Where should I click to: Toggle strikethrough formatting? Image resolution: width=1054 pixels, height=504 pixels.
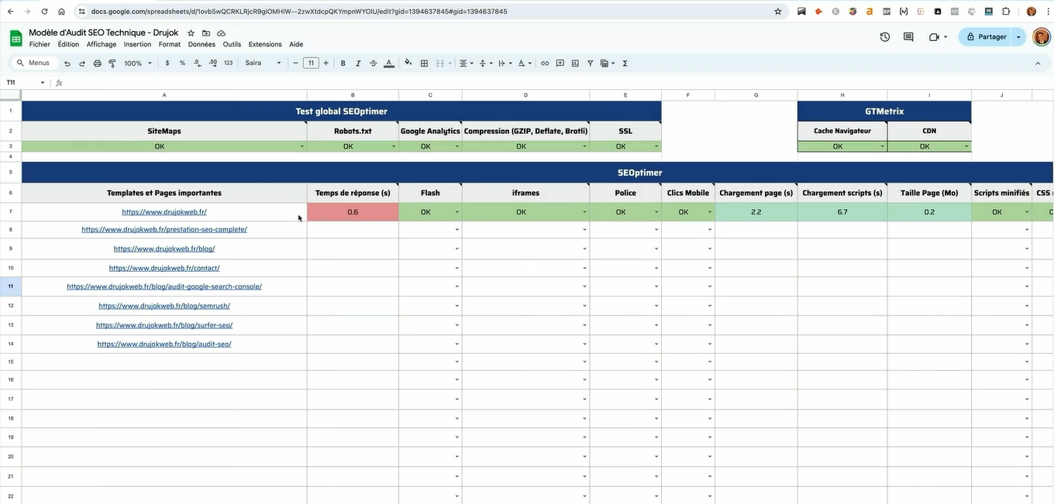click(x=374, y=63)
